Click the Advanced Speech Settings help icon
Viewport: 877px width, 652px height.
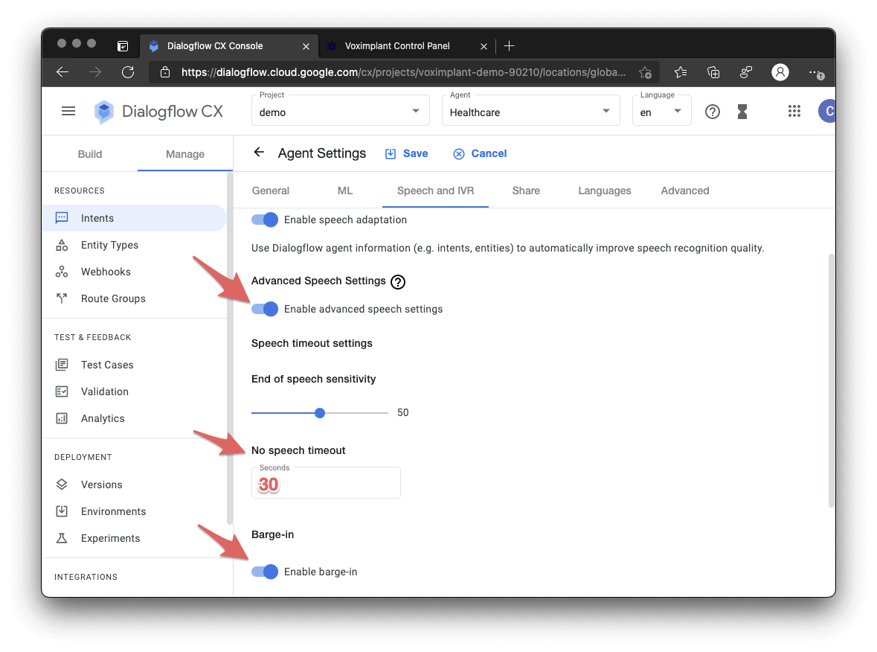pos(398,281)
